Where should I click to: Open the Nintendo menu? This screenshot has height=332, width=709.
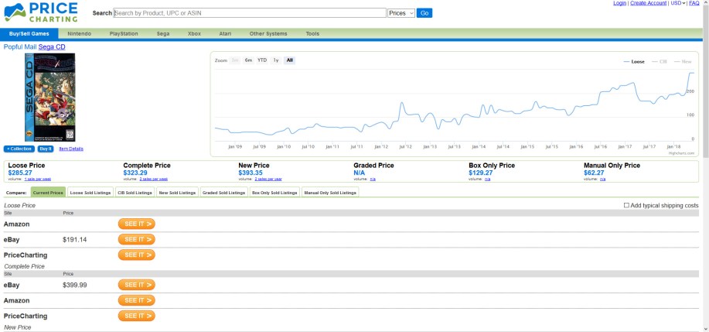click(79, 34)
